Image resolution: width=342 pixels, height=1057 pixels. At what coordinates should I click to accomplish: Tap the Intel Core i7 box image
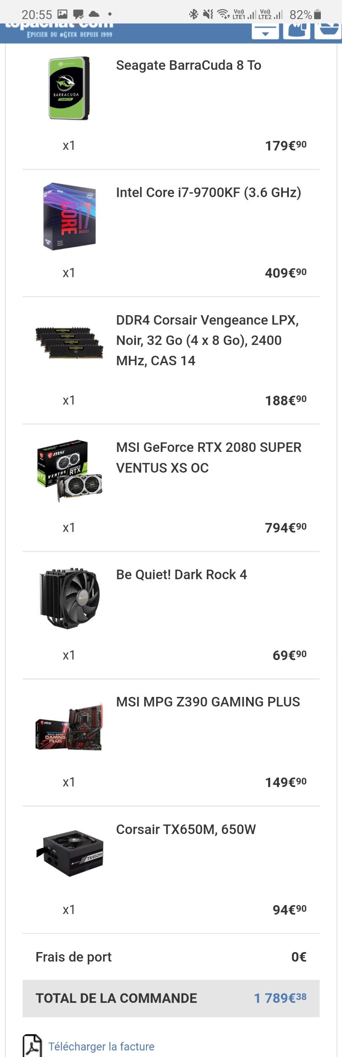click(70, 216)
